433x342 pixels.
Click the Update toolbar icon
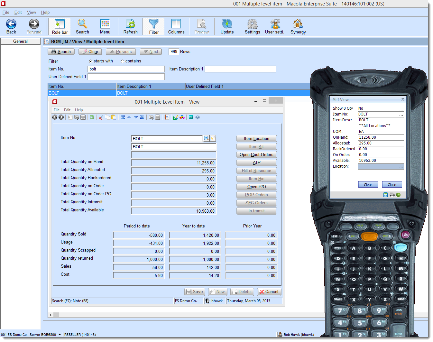227,26
